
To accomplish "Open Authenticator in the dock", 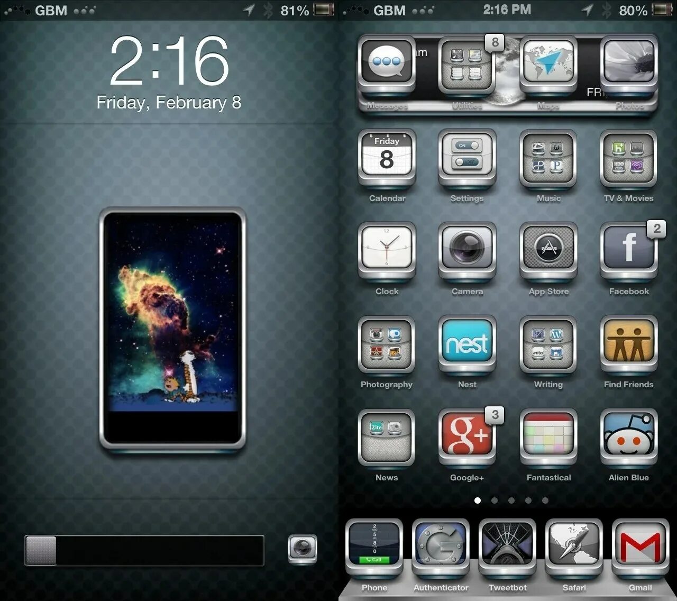I will point(441,548).
